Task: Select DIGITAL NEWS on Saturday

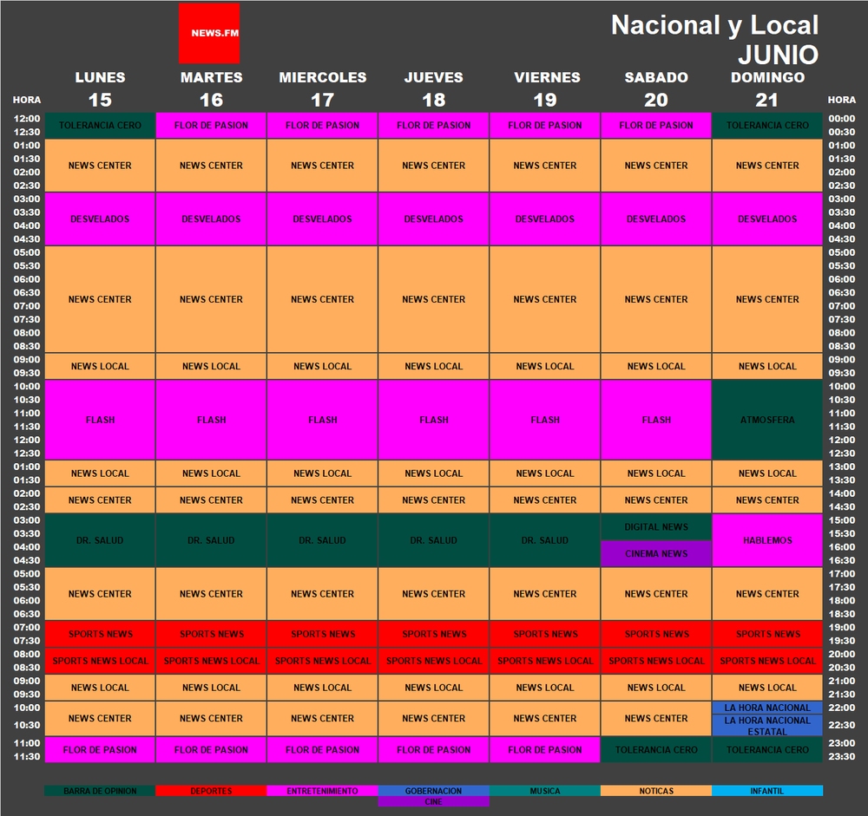Action: pos(656,526)
